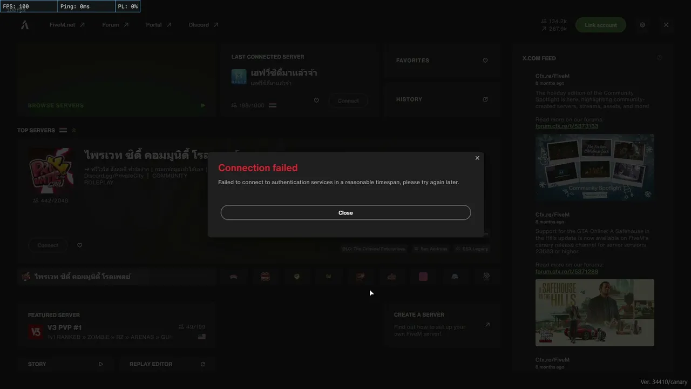Open the FiveM logo home icon
The height and width of the screenshot is (389, 691).
coord(25,25)
